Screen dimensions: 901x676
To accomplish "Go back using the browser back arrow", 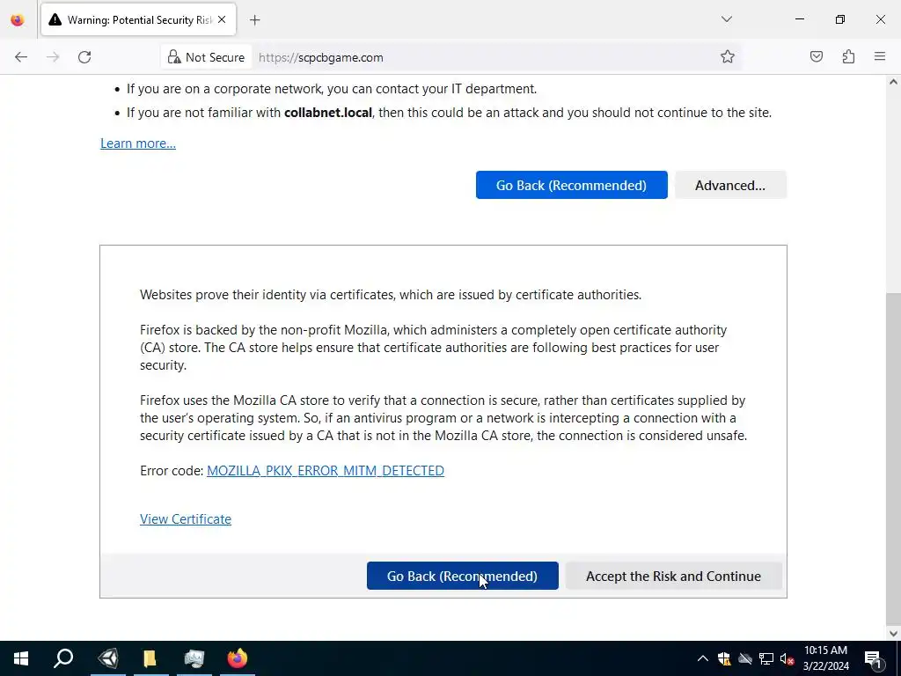I will (x=21, y=57).
